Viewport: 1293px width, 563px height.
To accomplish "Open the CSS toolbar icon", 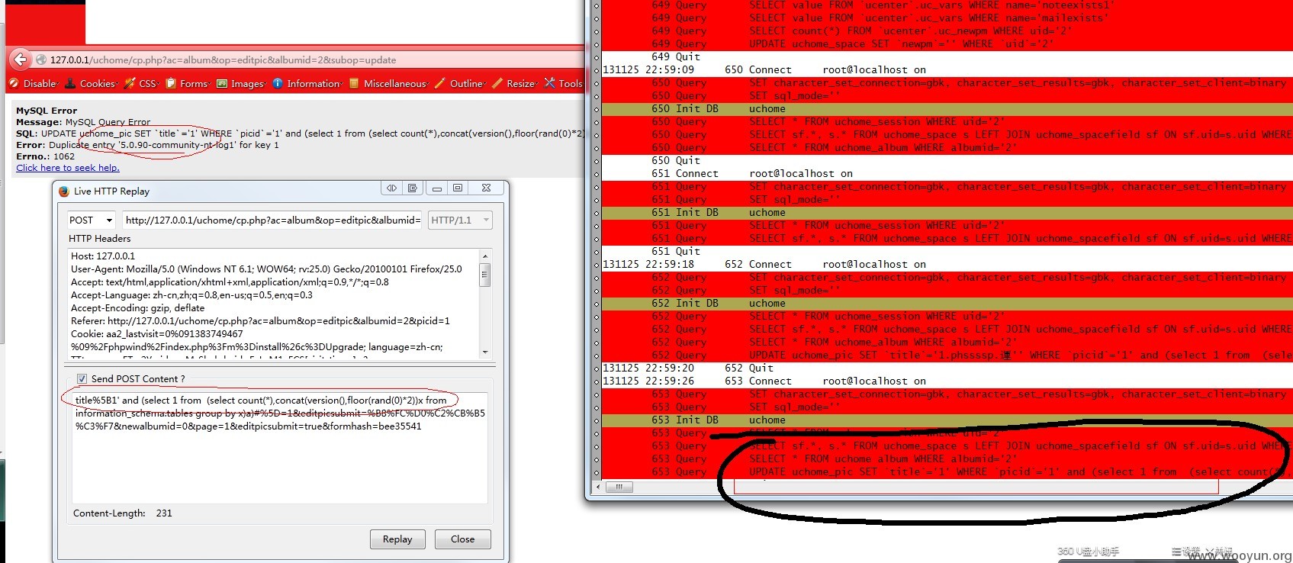I will point(130,83).
